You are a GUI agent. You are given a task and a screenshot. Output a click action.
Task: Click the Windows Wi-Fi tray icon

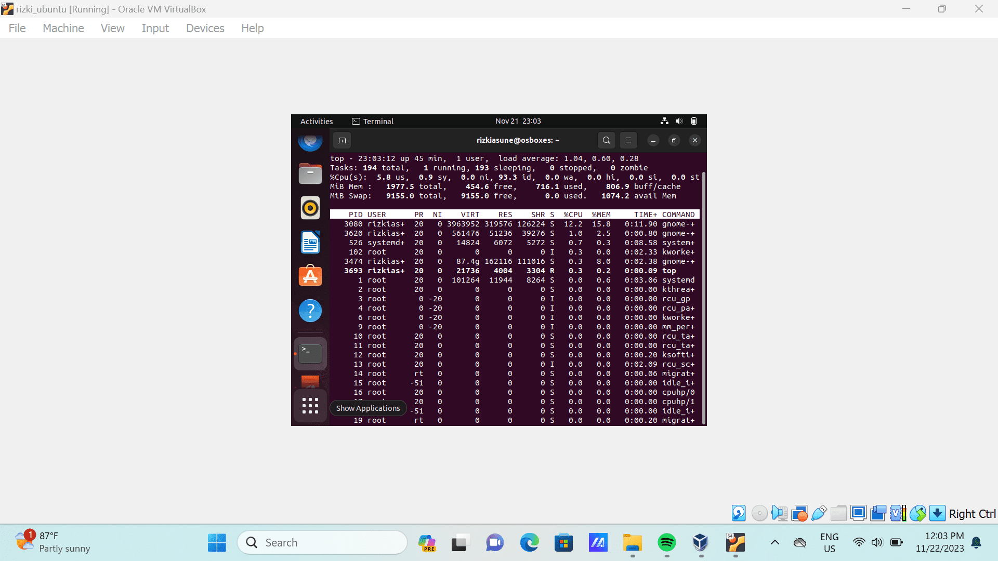click(x=859, y=543)
